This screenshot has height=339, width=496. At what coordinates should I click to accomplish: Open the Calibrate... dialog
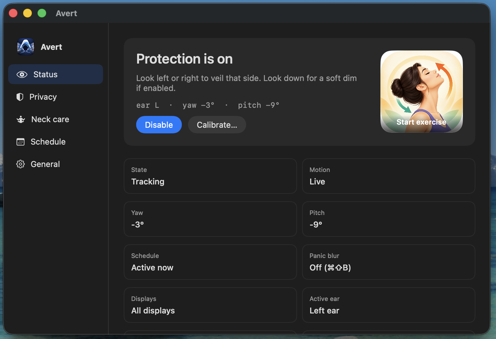pos(217,125)
